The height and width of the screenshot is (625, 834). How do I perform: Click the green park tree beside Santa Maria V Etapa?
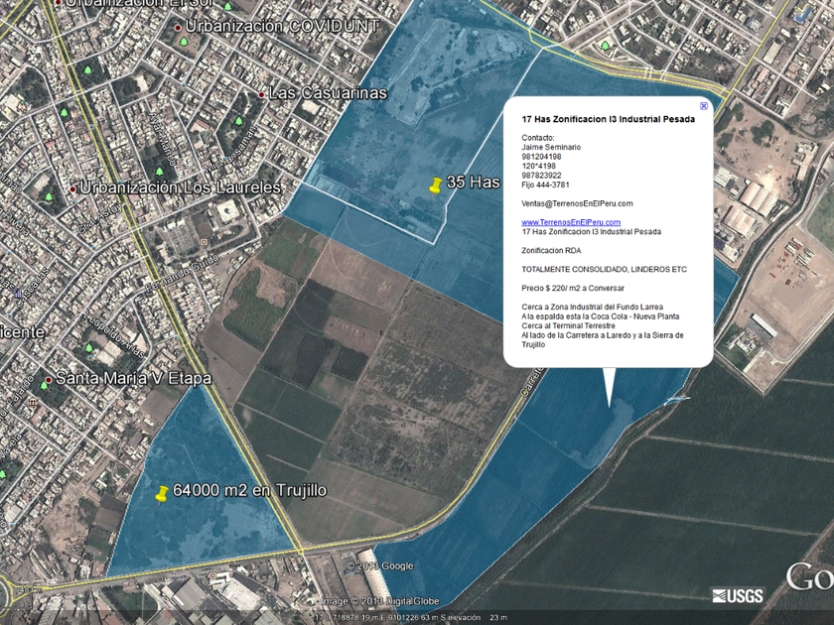tap(44, 386)
